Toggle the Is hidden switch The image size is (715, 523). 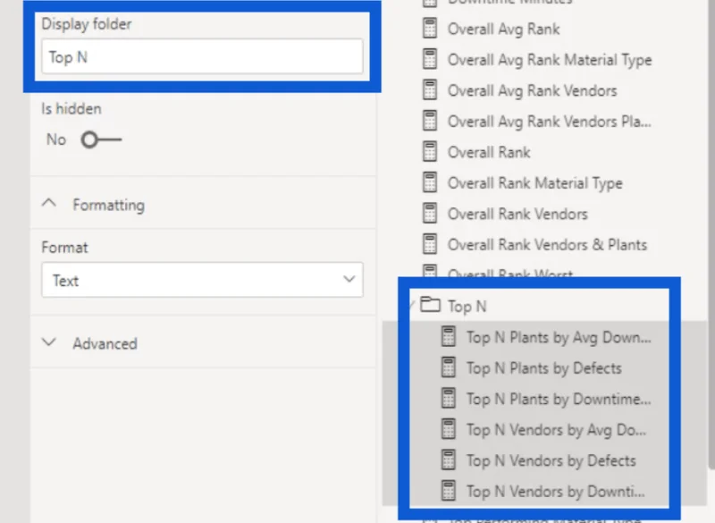pyautogui.click(x=101, y=139)
